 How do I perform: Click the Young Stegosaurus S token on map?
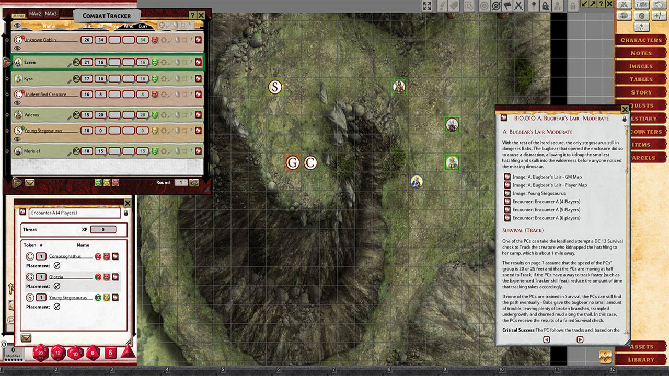coord(275,87)
